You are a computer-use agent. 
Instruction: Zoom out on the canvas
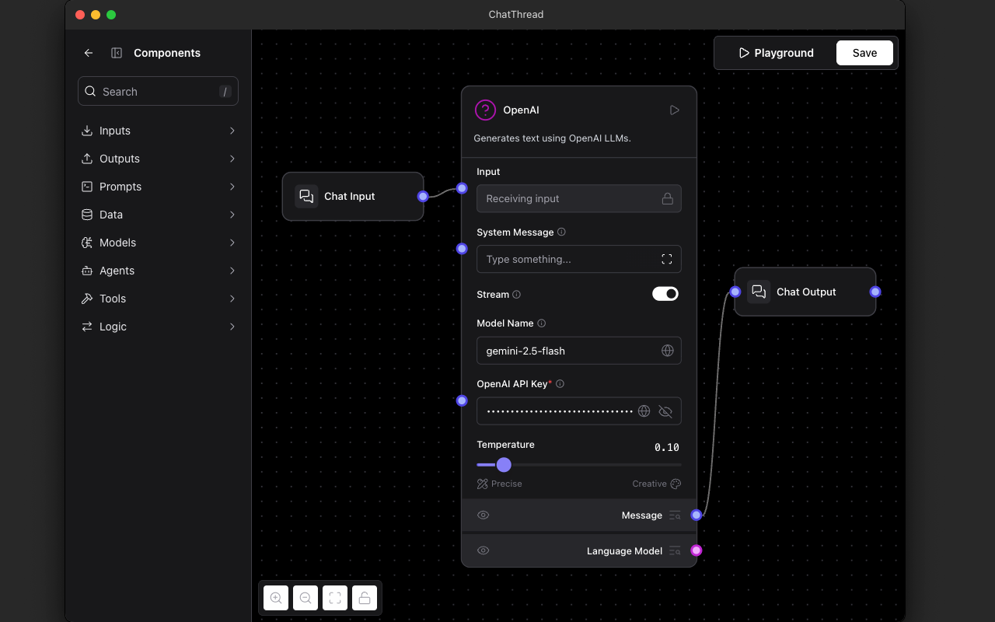pos(305,598)
